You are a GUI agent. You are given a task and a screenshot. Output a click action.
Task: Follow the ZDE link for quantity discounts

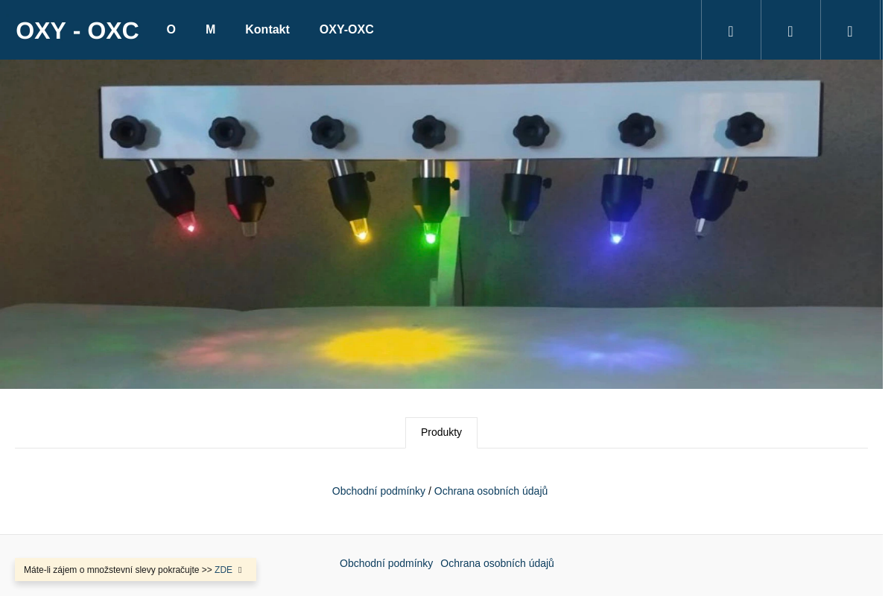click(223, 570)
